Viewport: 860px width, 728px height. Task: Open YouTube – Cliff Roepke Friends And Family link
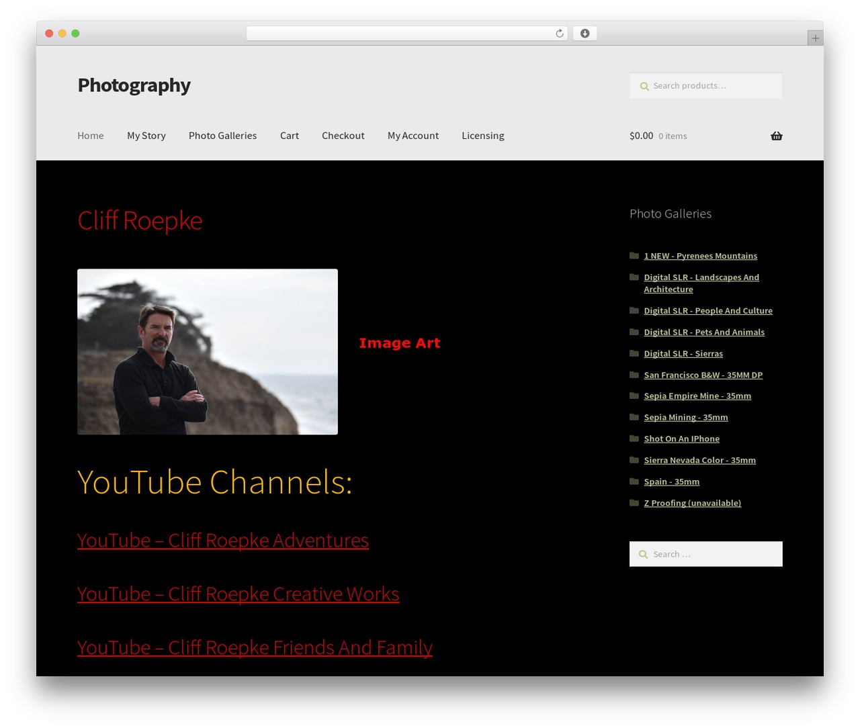point(255,647)
